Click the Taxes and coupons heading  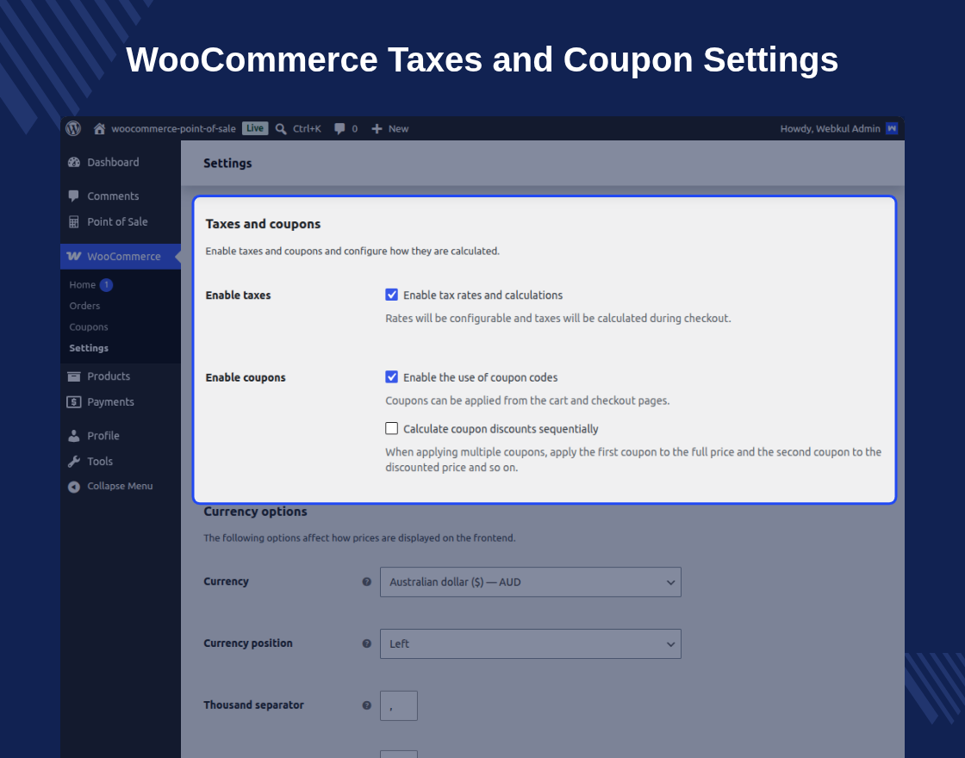pos(263,224)
